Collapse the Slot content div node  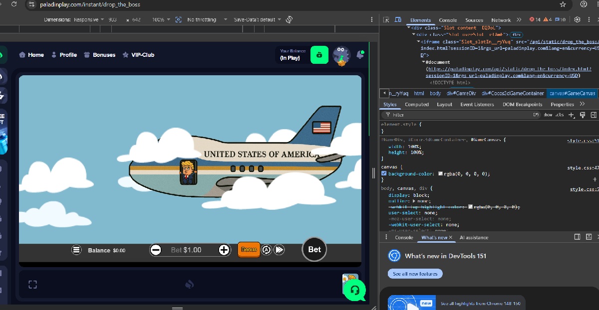click(409, 28)
